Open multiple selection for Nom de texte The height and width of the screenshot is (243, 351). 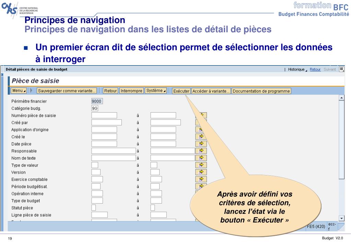(201, 158)
